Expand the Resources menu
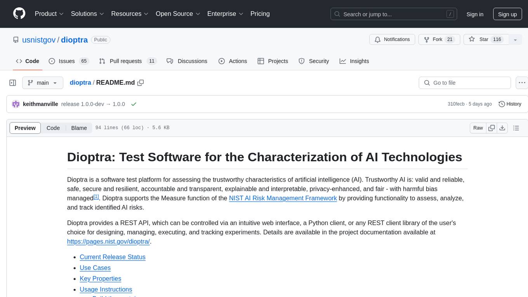 click(130, 14)
